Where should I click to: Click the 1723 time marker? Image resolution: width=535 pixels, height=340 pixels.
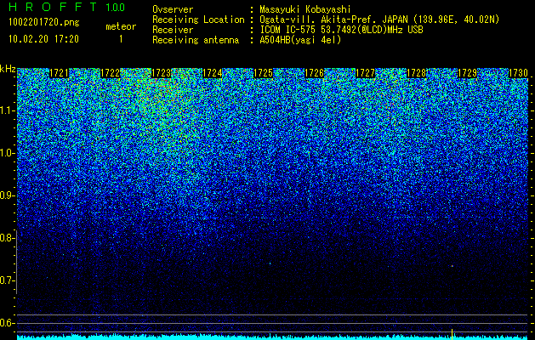pos(161,73)
